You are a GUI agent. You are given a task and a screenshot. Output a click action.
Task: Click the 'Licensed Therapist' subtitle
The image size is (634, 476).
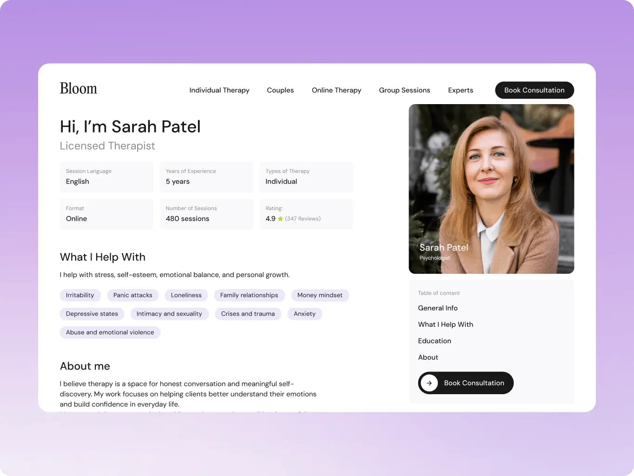107,146
